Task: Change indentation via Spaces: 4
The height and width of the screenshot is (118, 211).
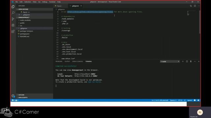Action: click(173, 100)
